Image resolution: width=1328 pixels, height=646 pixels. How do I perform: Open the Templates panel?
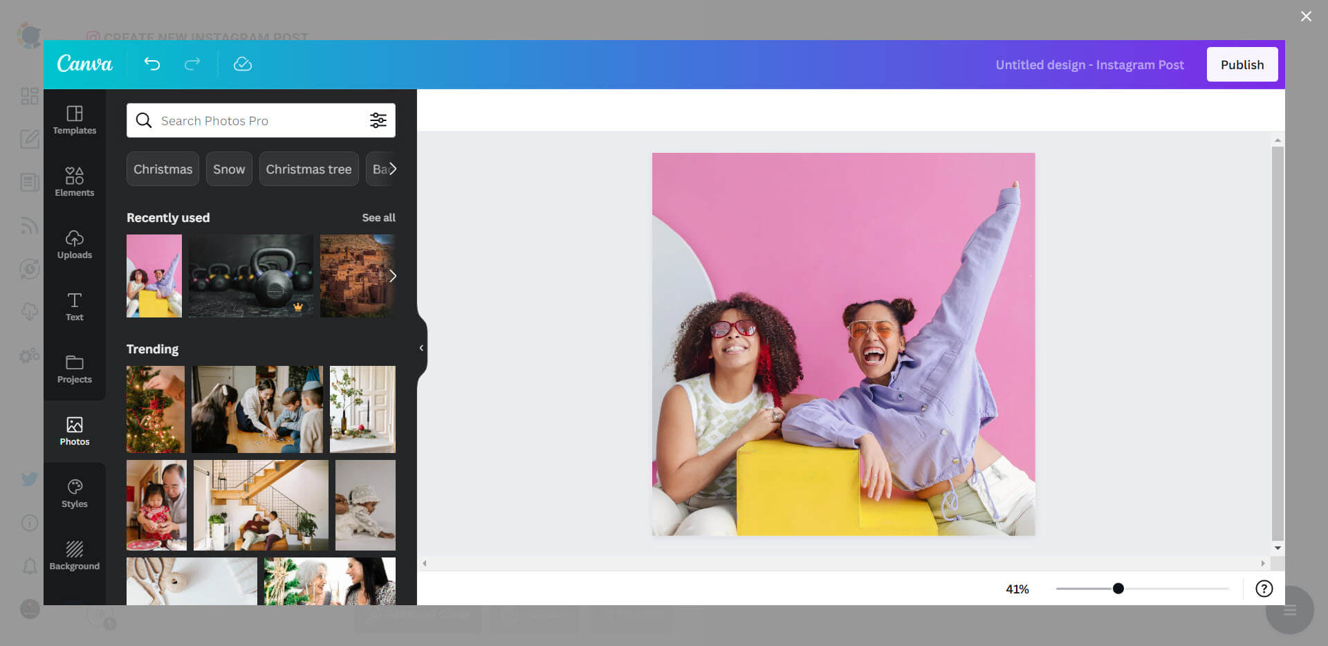(74, 121)
